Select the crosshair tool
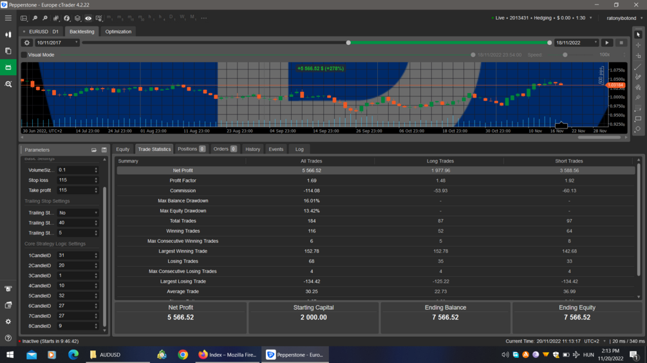 [638, 45]
